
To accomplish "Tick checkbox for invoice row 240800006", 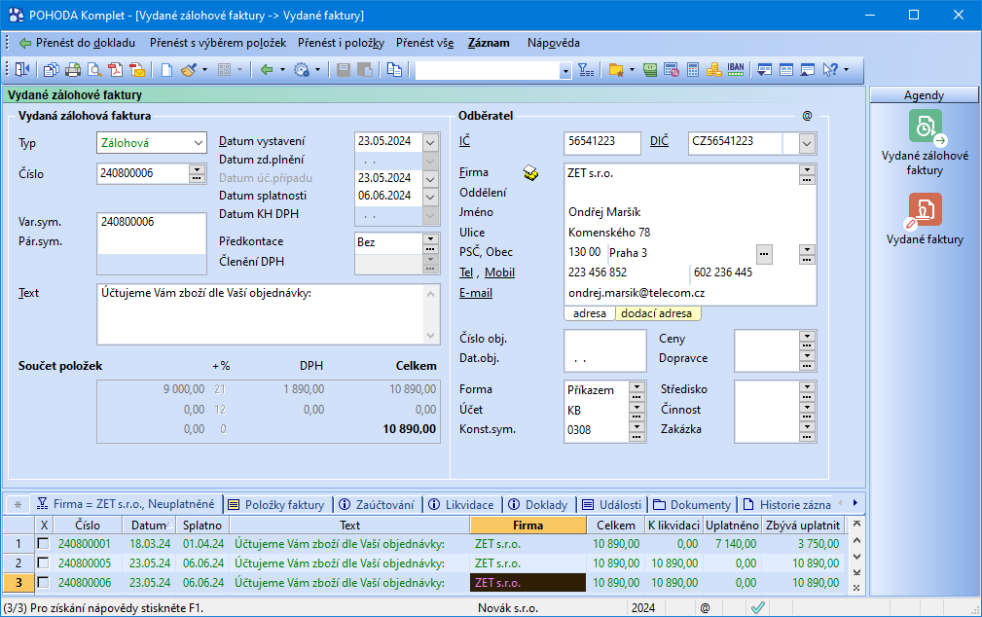I will coord(43,582).
